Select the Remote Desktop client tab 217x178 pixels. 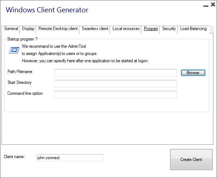coord(58,29)
